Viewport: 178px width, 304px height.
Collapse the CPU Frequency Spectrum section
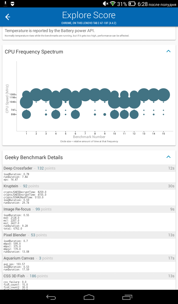(169, 51)
